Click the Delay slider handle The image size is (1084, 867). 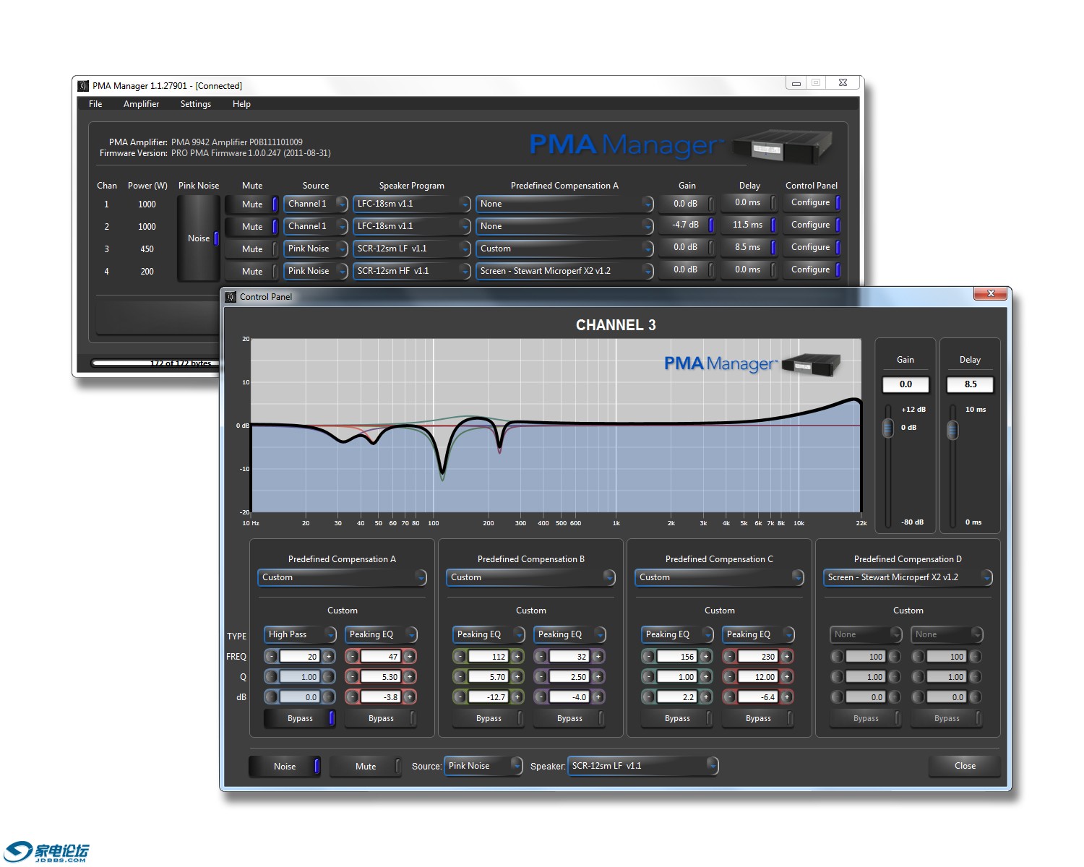(x=952, y=431)
